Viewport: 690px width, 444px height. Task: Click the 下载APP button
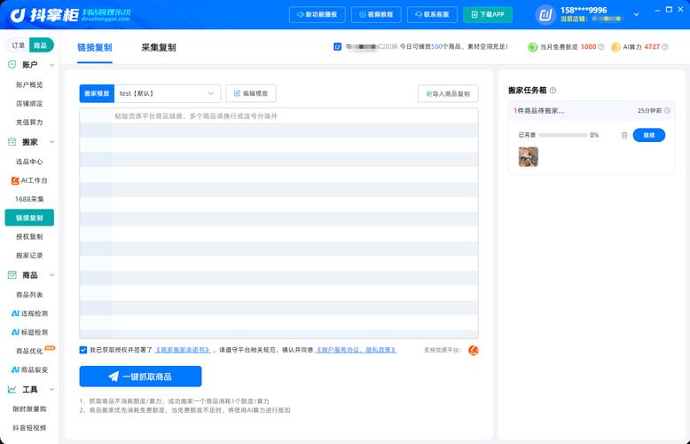coord(488,14)
